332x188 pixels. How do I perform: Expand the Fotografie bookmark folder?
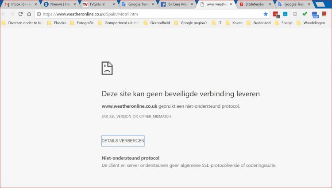coord(81,23)
